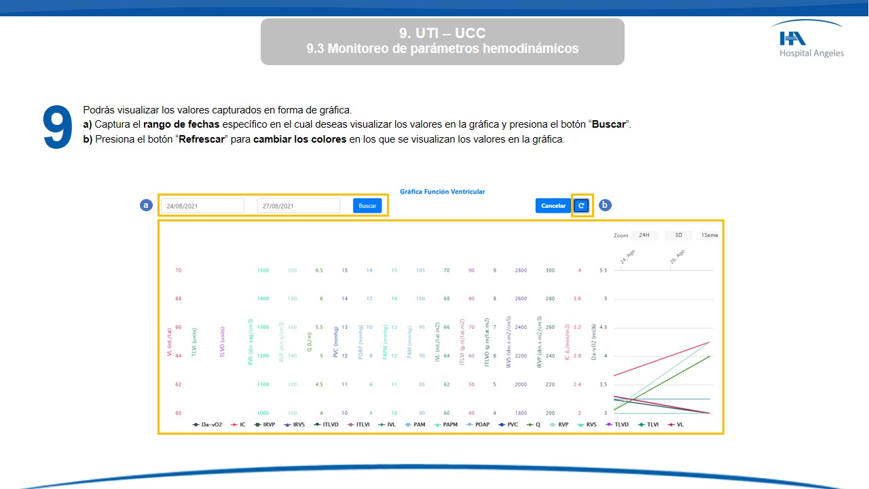Toggle Q series legend item
The image size is (869, 489).
tap(534, 424)
